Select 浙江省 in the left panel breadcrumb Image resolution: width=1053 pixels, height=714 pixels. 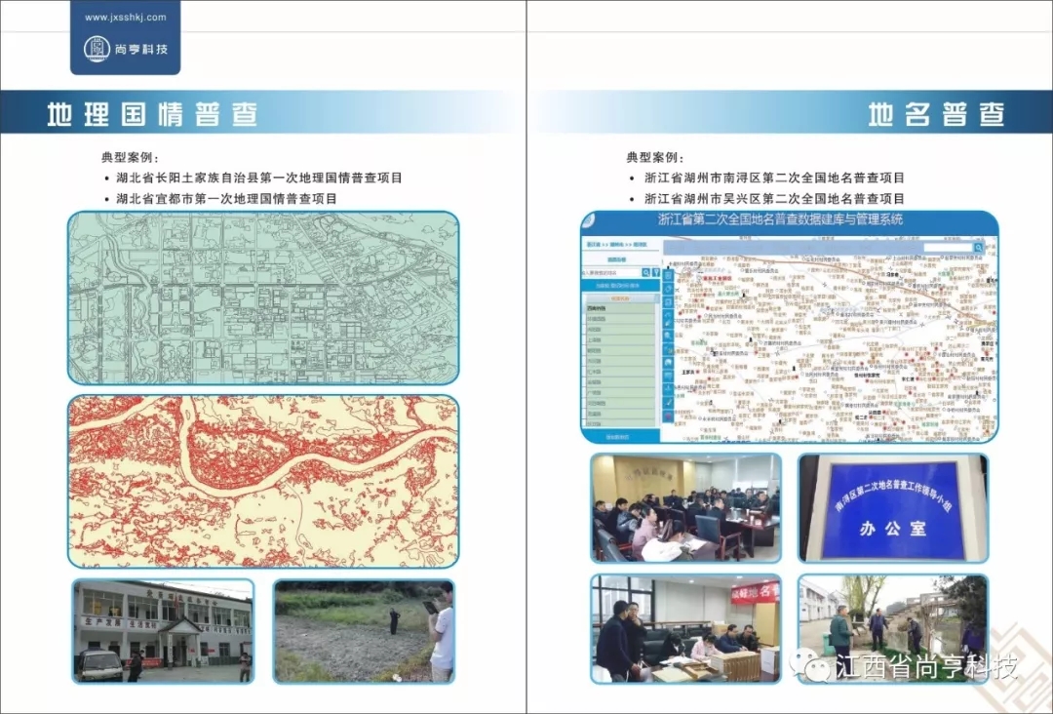coord(593,243)
